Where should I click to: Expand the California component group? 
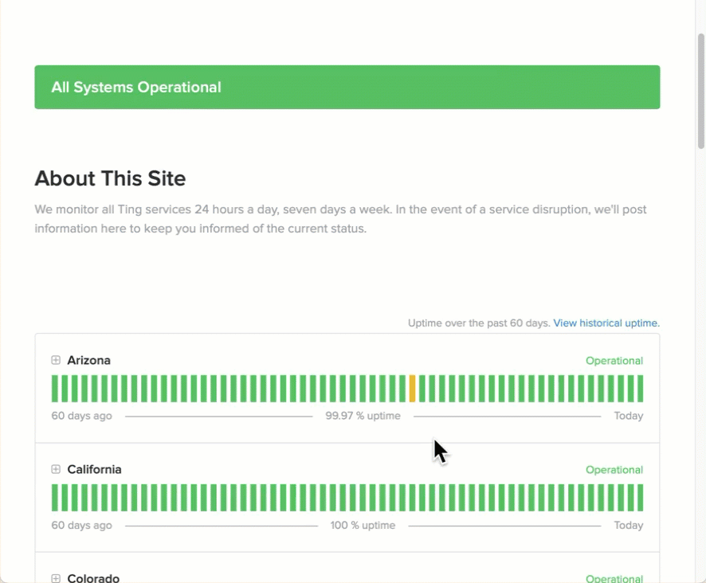point(56,470)
